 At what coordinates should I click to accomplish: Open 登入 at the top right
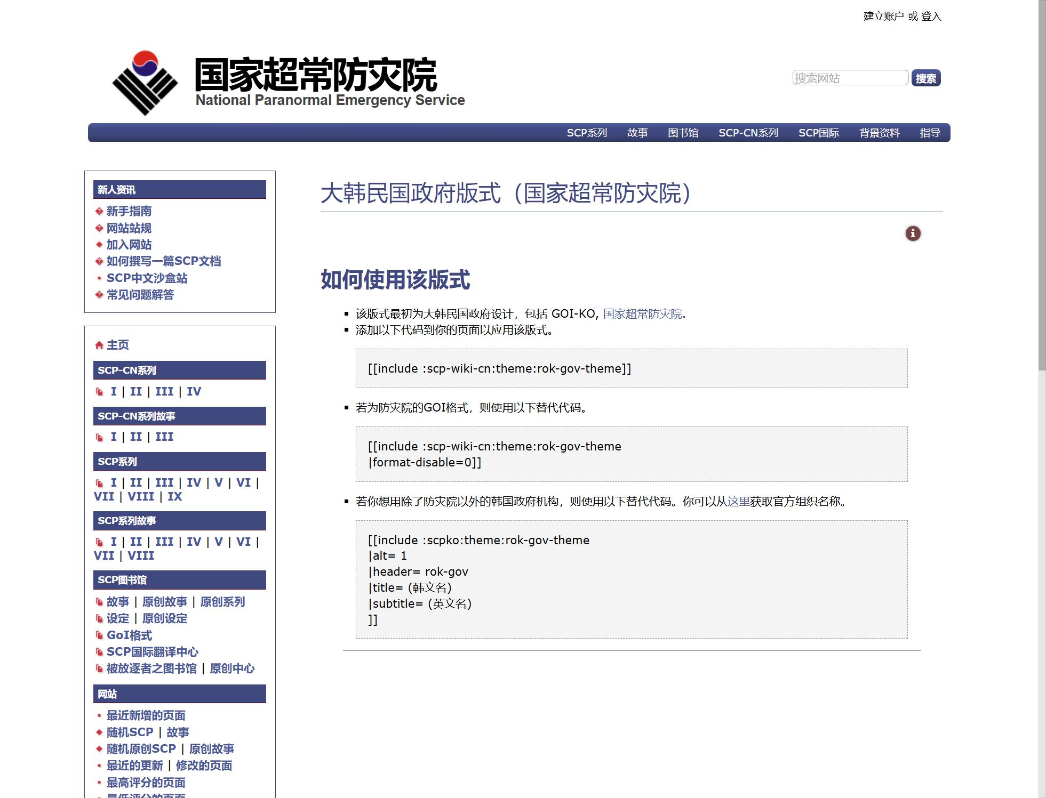[931, 17]
